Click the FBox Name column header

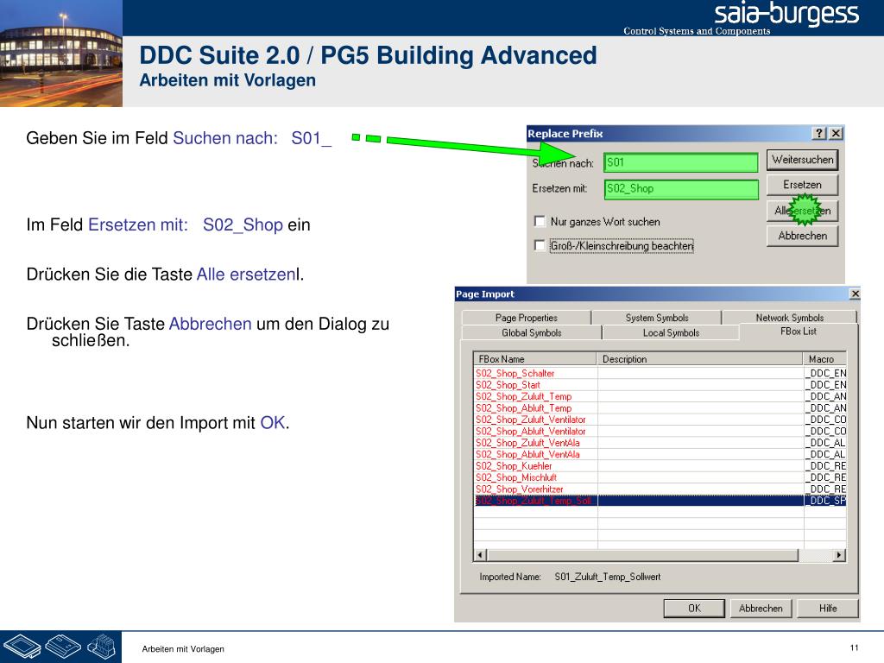point(535,358)
